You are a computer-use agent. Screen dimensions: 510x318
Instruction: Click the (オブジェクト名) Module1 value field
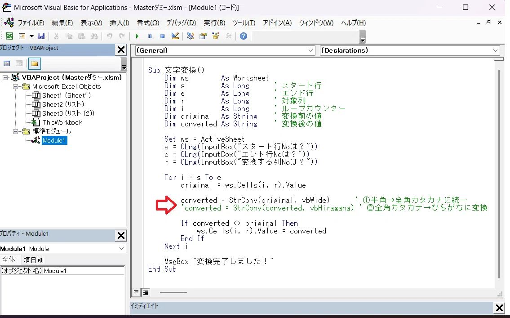click(x=84, y=271)
